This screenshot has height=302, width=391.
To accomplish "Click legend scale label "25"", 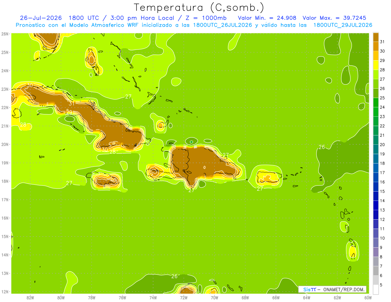I will tap(382, 97).
